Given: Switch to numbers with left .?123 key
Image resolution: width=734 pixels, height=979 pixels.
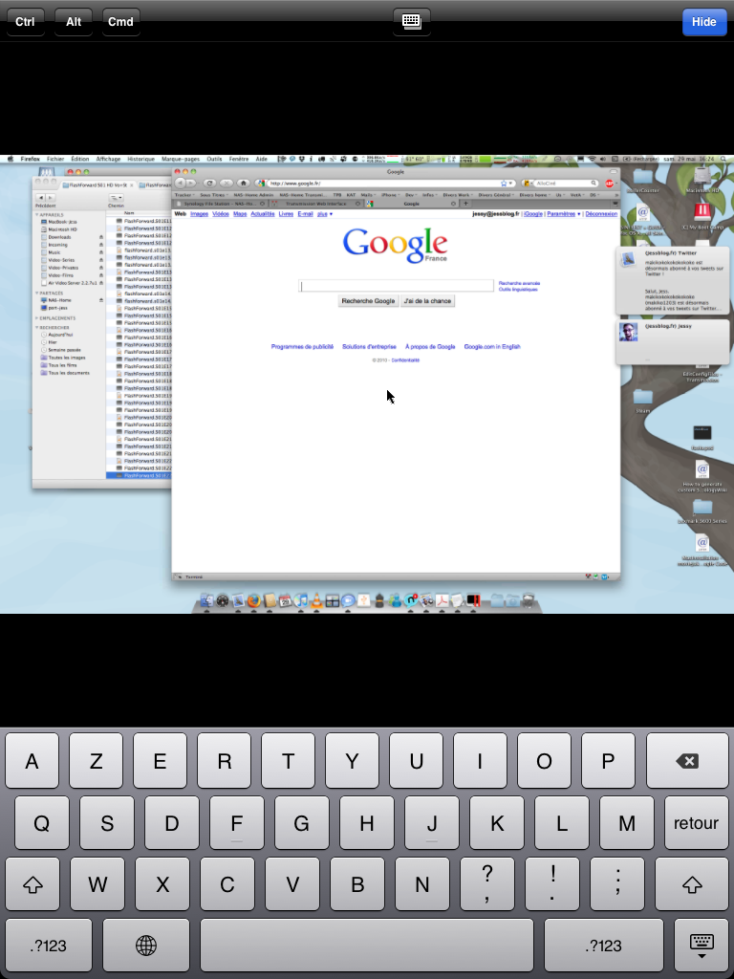Looking at the screenshot, I should pos(48,946).
